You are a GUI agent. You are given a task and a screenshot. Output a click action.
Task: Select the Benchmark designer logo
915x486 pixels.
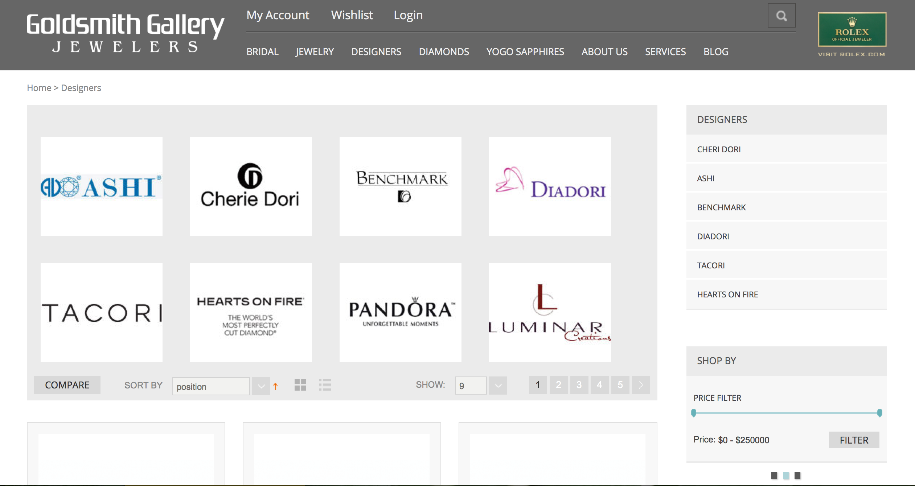401,186
